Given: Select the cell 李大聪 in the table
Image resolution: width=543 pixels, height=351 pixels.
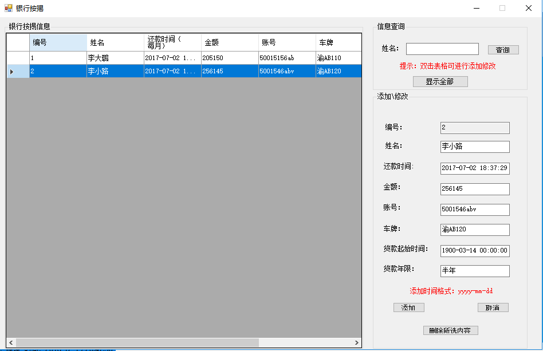Looking at the screenshot, I should tap(115, 58).
